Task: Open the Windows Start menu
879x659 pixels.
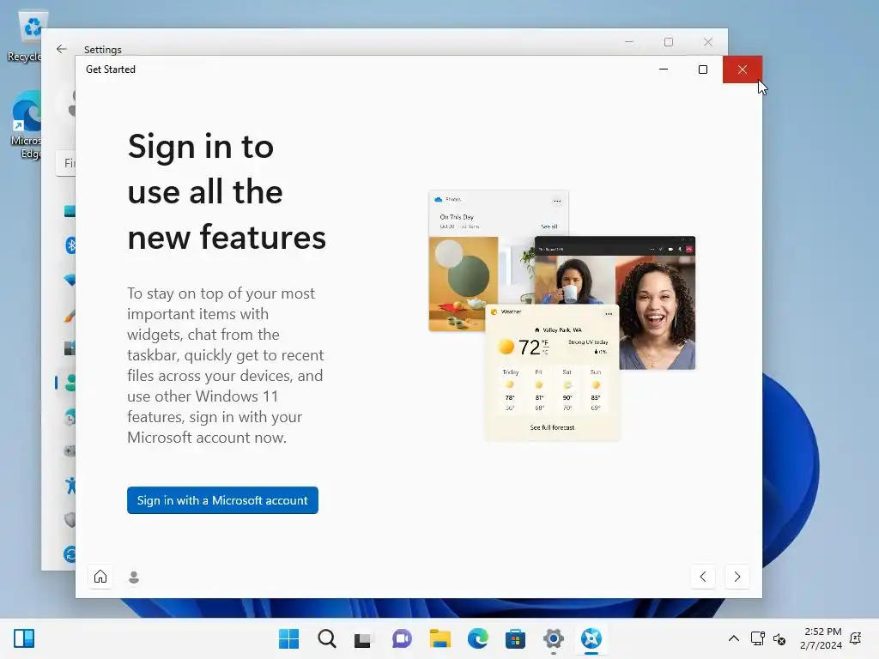Action: (288, 638)
